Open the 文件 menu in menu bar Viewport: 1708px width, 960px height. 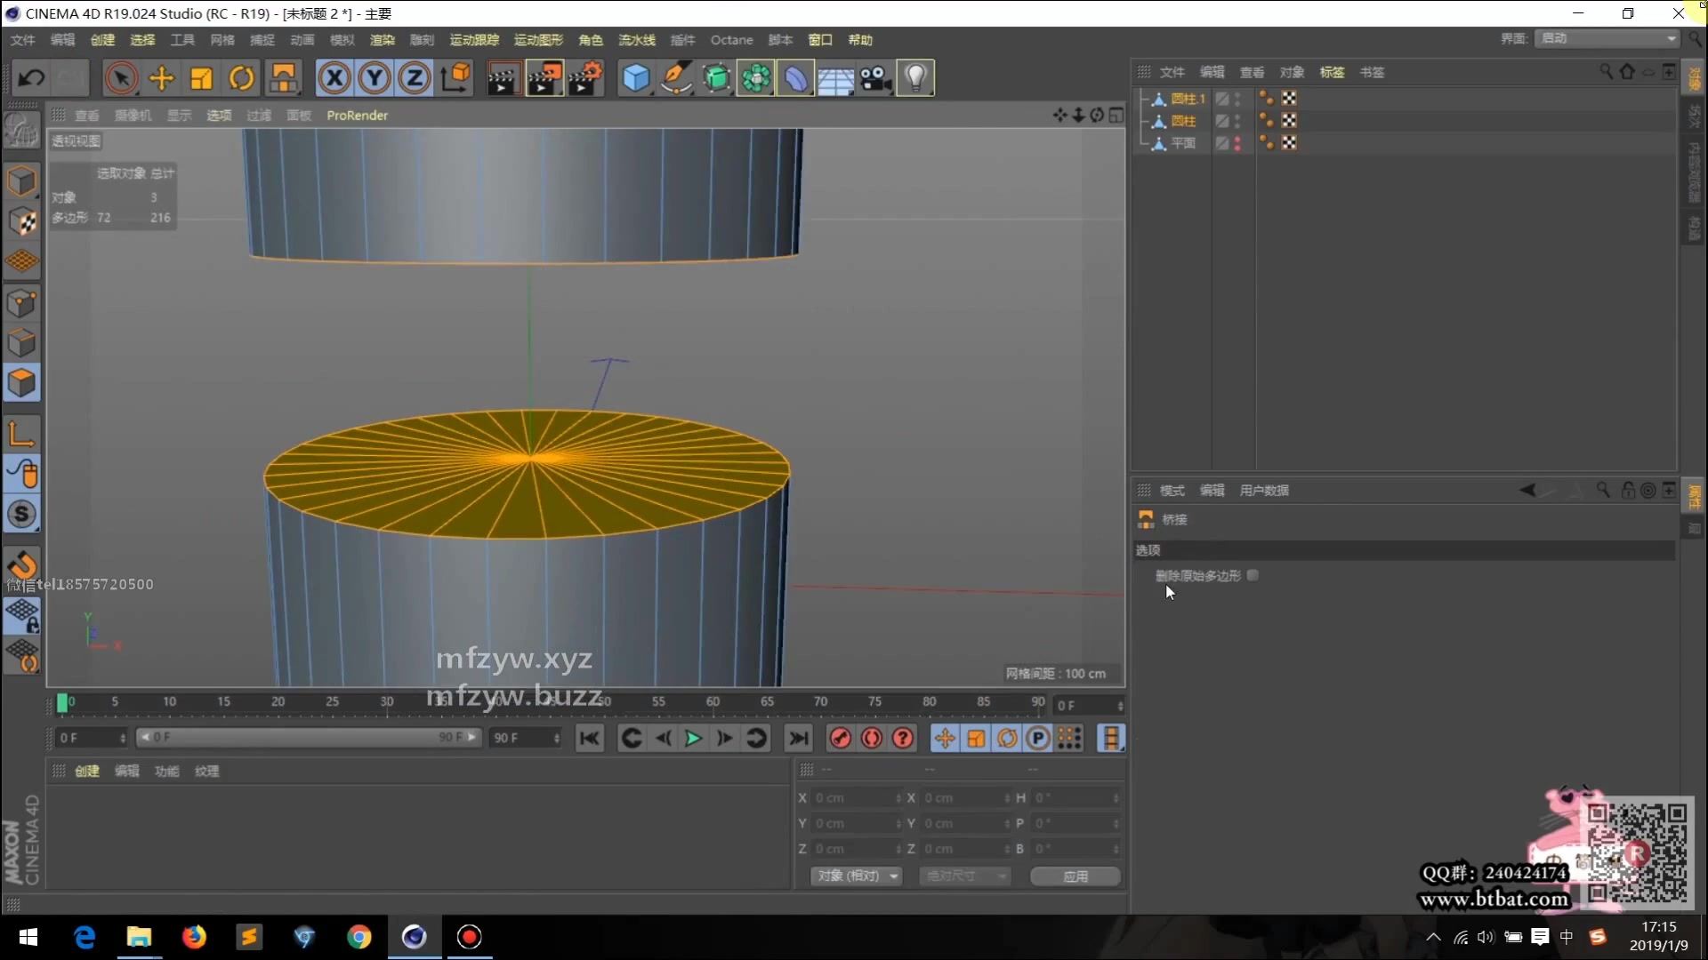click(x=23, y=40)
